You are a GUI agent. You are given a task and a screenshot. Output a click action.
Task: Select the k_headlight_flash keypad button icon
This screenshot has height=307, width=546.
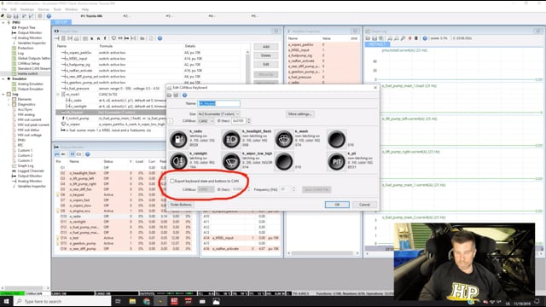click(x=231, y=140)
